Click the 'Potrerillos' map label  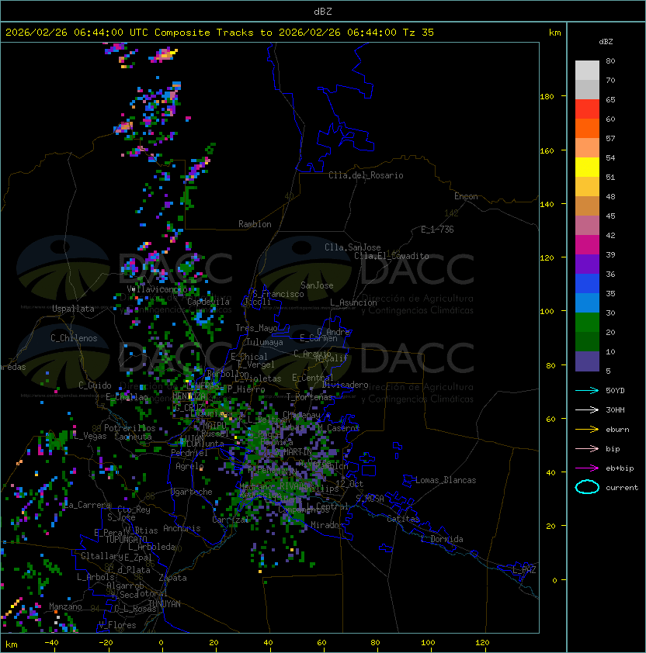click(130, 427)
